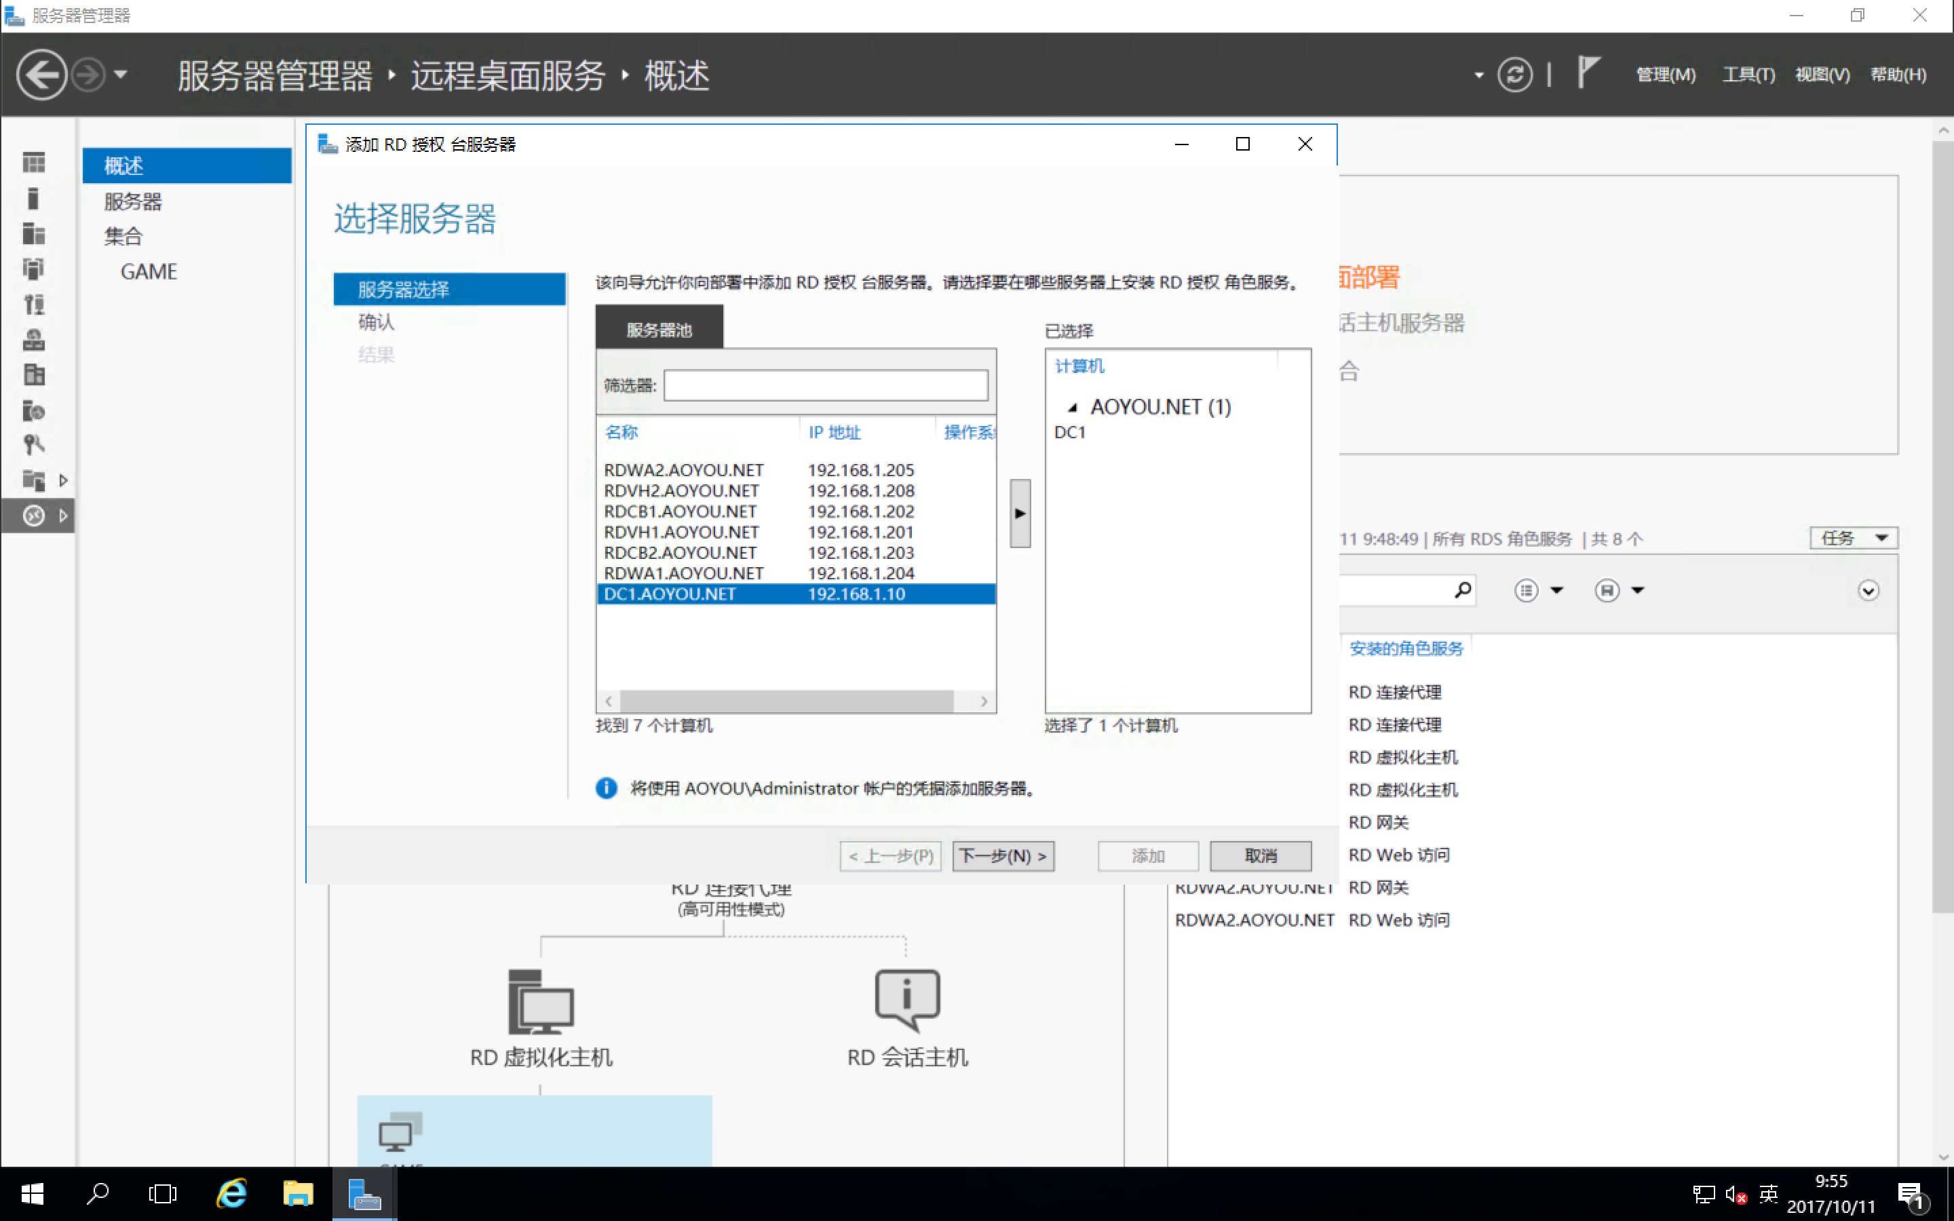Open File Explorer from taskbar

298,1194
